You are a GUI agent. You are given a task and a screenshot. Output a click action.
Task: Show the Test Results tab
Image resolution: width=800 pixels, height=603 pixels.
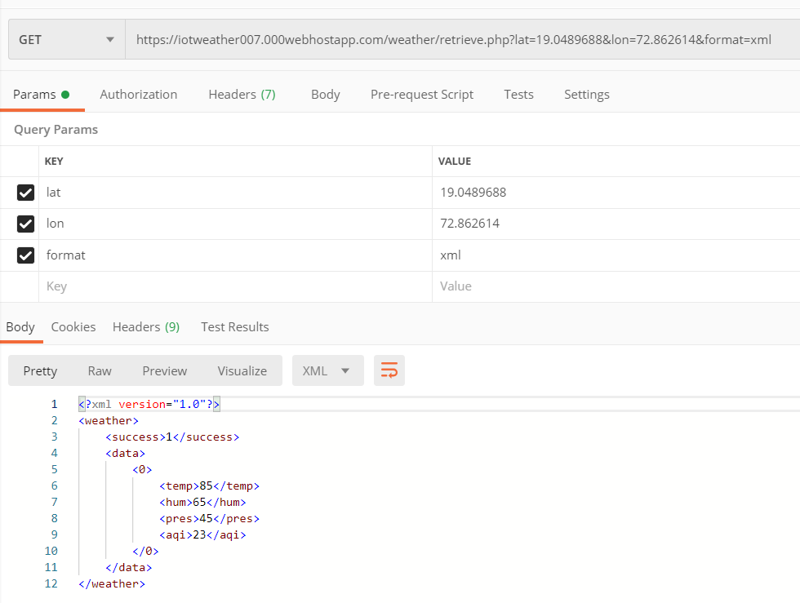click(x=234, y=327)
